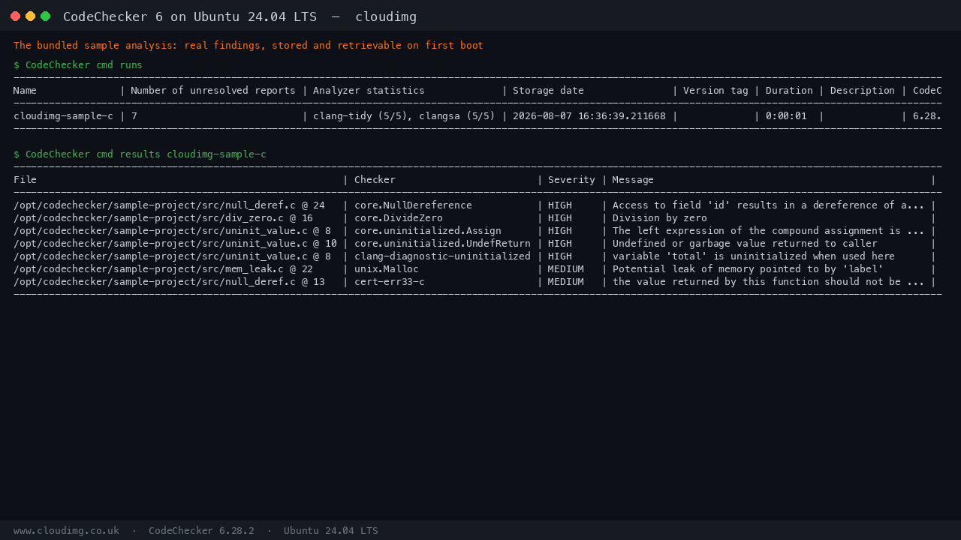Click checker 'core.uninitialized.UndefReturn'
961x540 pixels.
(442, 244)
